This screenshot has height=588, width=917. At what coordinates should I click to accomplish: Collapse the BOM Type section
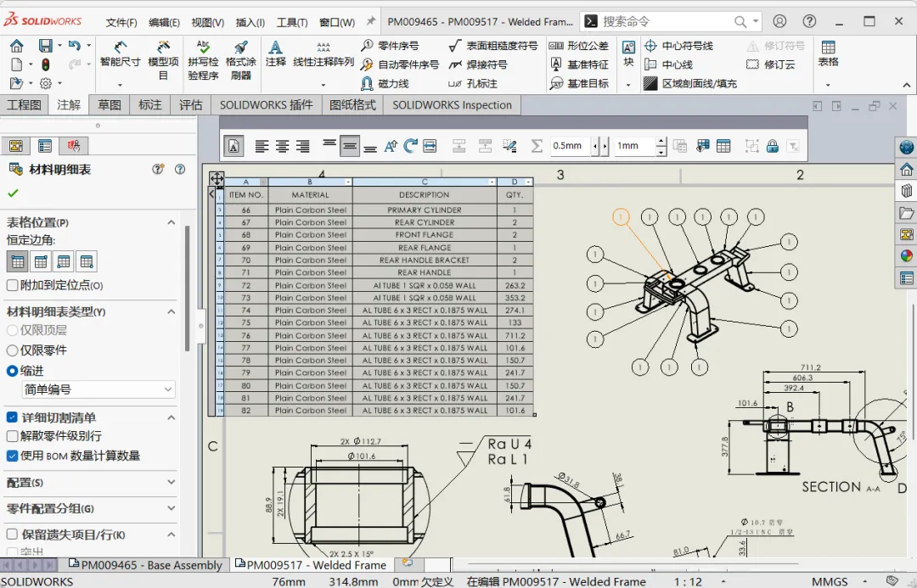click(172, 311)
